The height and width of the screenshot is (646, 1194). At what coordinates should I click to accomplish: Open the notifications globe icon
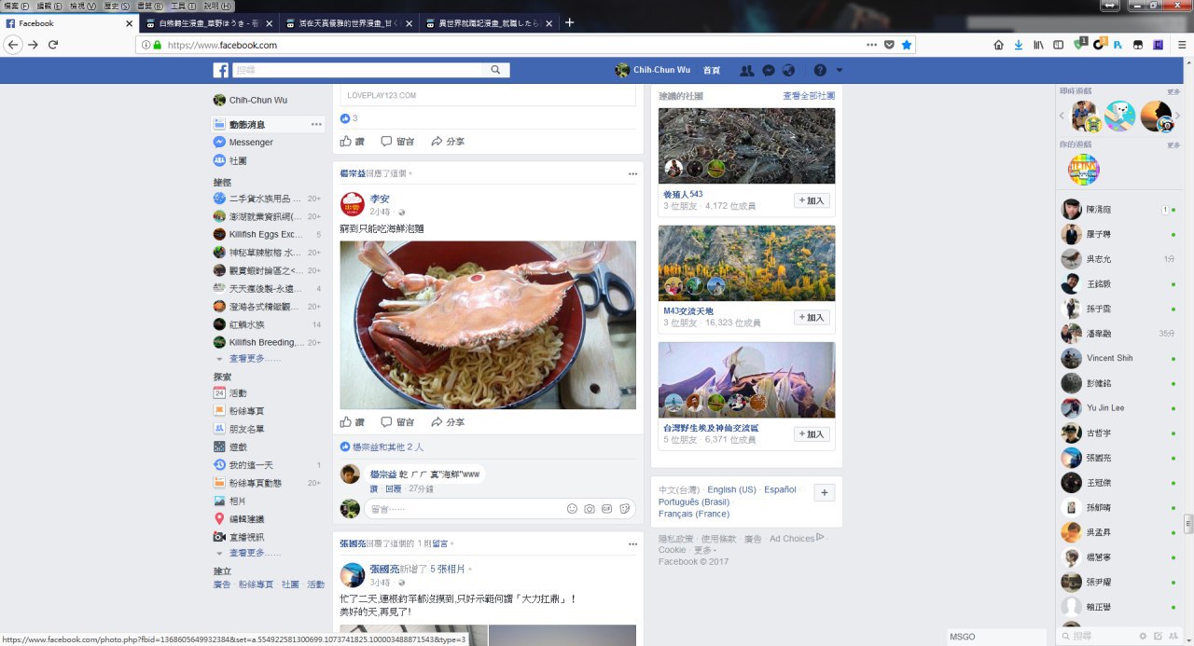pos(789,71)
